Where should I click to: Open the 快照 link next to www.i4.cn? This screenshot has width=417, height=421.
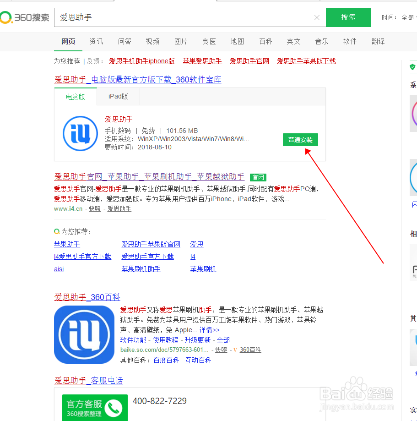tap(95, 208)
